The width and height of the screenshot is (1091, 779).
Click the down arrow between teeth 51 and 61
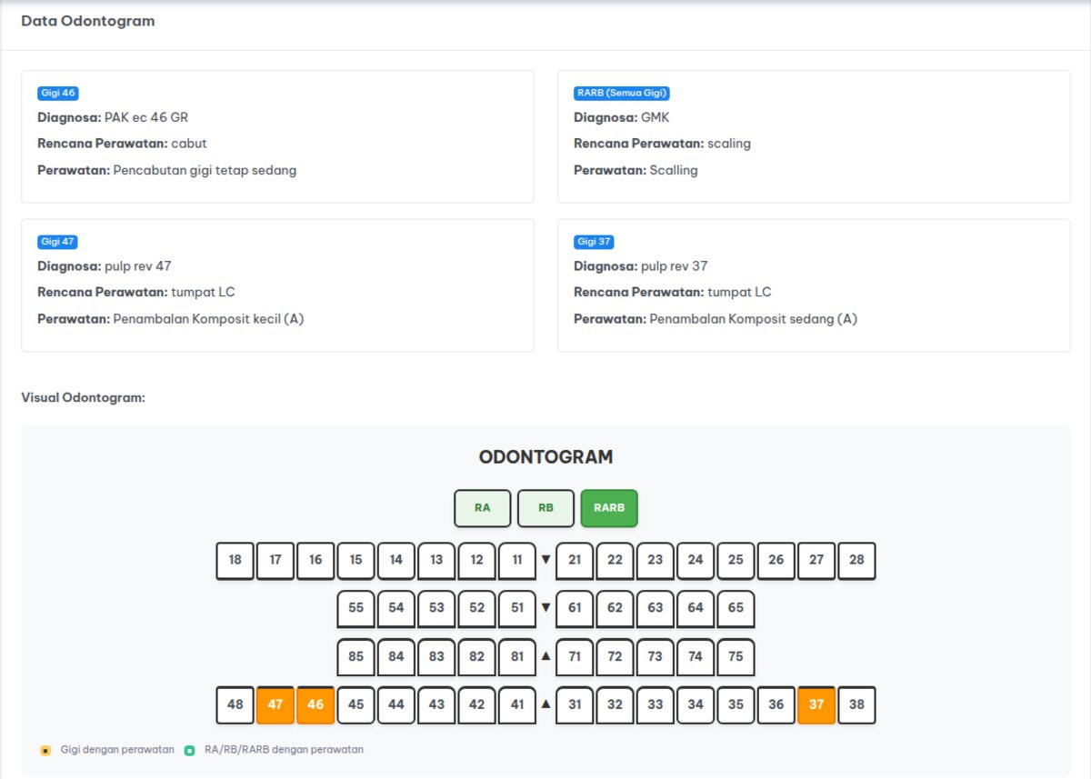pyautogui.click(x=545, y=608)
